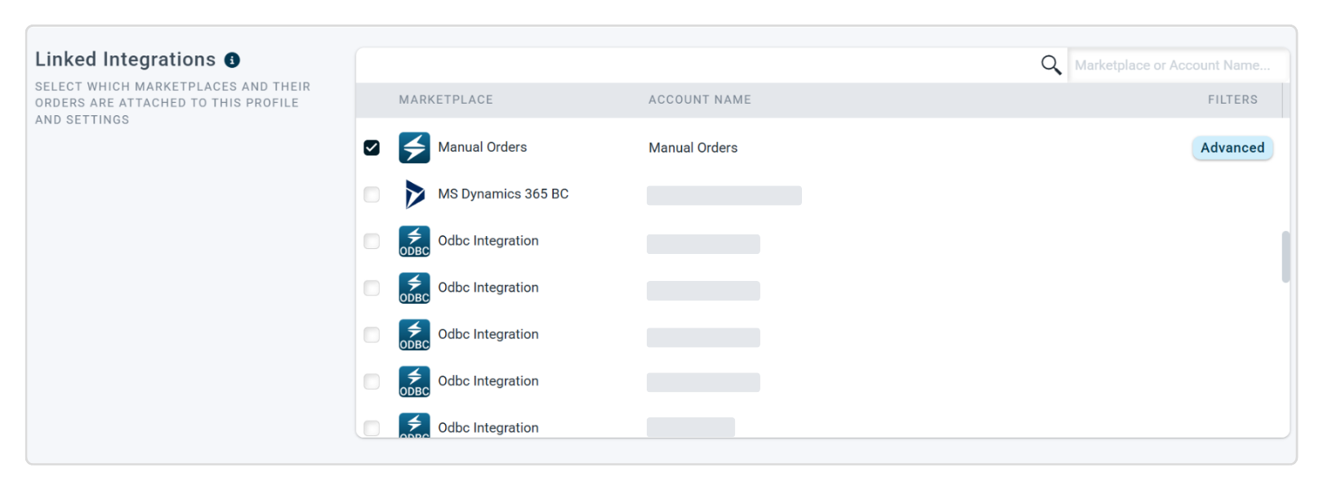Click the MARKETPLACE column header
The image size is (1323, 490).
446,100
